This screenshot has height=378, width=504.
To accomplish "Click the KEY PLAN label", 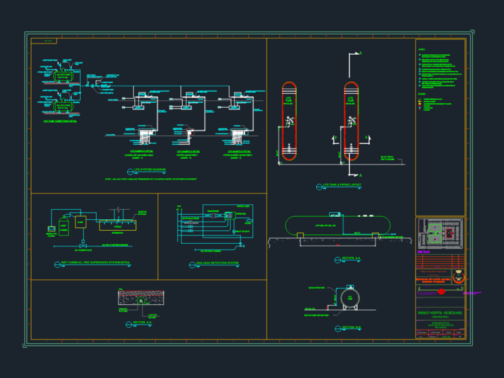I will tap(423, 252).
